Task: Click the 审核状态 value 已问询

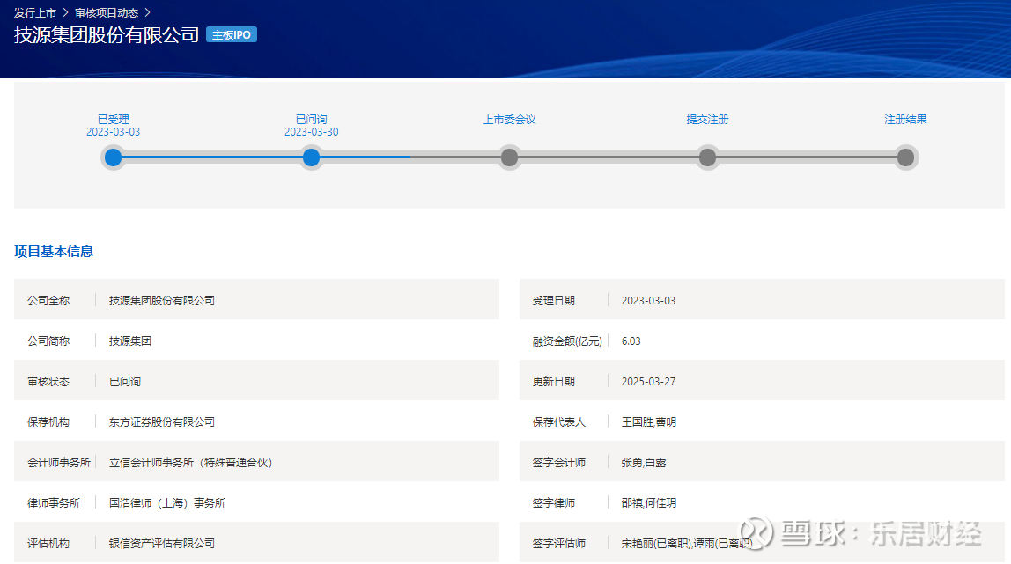Action: (x=125, y=381)
